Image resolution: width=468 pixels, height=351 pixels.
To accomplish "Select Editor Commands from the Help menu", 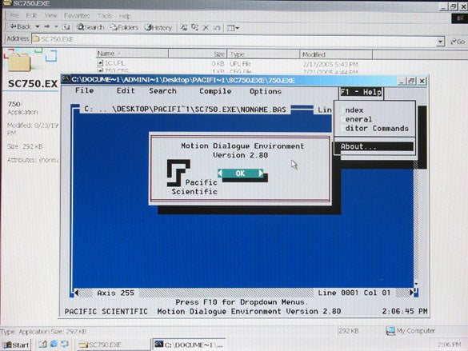I will click(375, 129).
